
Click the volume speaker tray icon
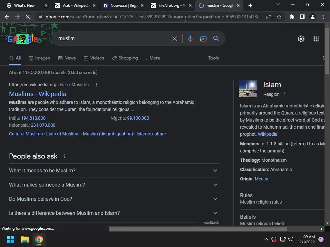pyautogui.click(x=291, y=239)
